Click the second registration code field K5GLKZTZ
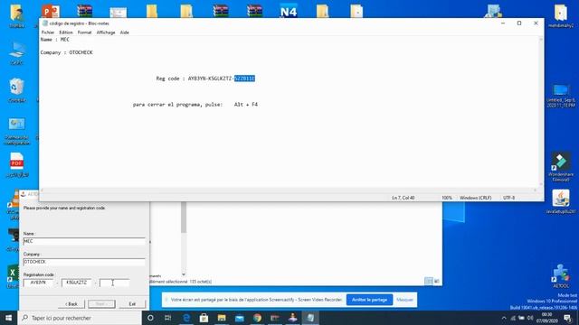 (76, 283)
